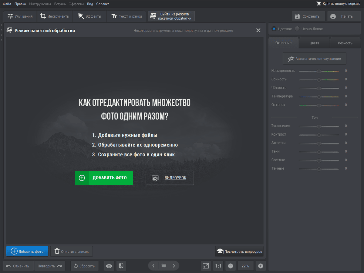Click the Экспозиция value 0
The width and height of the screenshot is (364, 273).
coord(346,126)
